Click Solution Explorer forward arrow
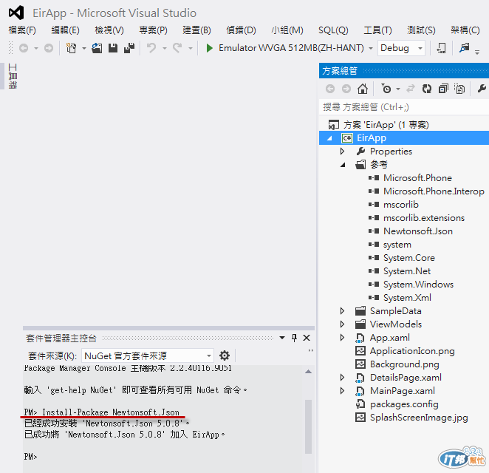The height and width of the screenshot is (473, 489). tap(346, 89)
